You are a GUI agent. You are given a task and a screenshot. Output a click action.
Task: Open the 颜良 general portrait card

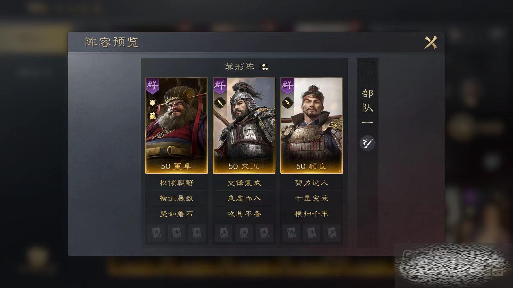point(312,125)
